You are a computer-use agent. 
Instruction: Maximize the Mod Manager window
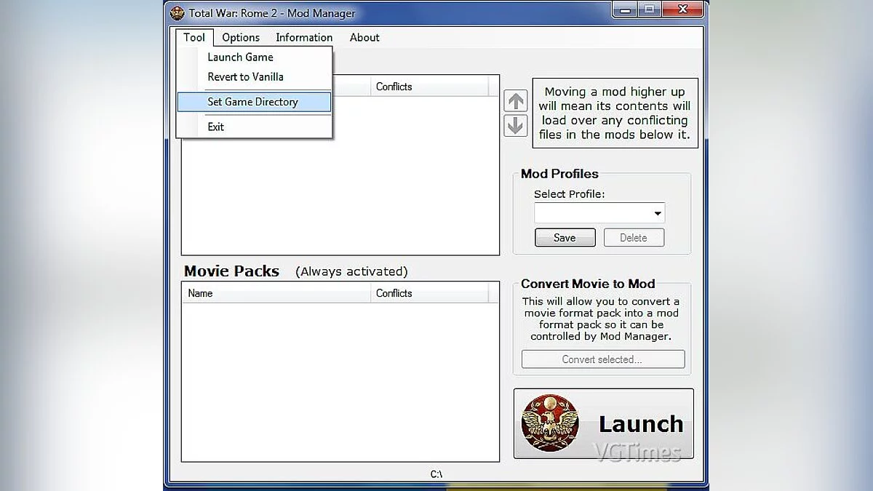(x=649, y=9)
